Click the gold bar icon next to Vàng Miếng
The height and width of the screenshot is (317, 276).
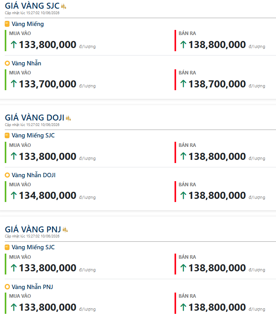click(x=7, y=24)
